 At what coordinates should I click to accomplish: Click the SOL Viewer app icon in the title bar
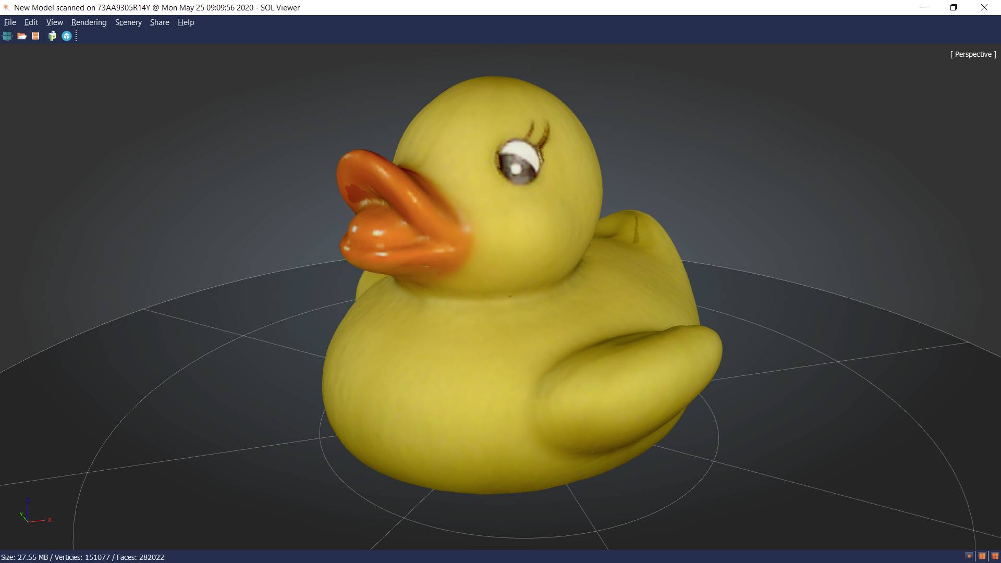click(x=5, y=7)
